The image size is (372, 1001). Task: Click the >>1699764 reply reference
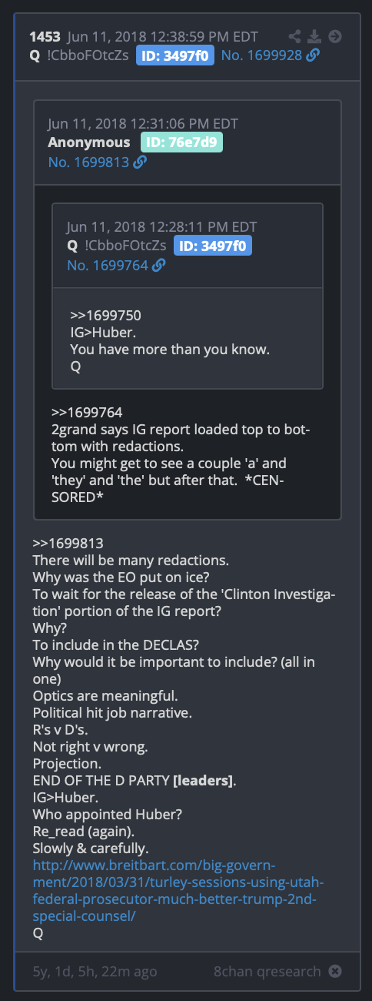87,412
